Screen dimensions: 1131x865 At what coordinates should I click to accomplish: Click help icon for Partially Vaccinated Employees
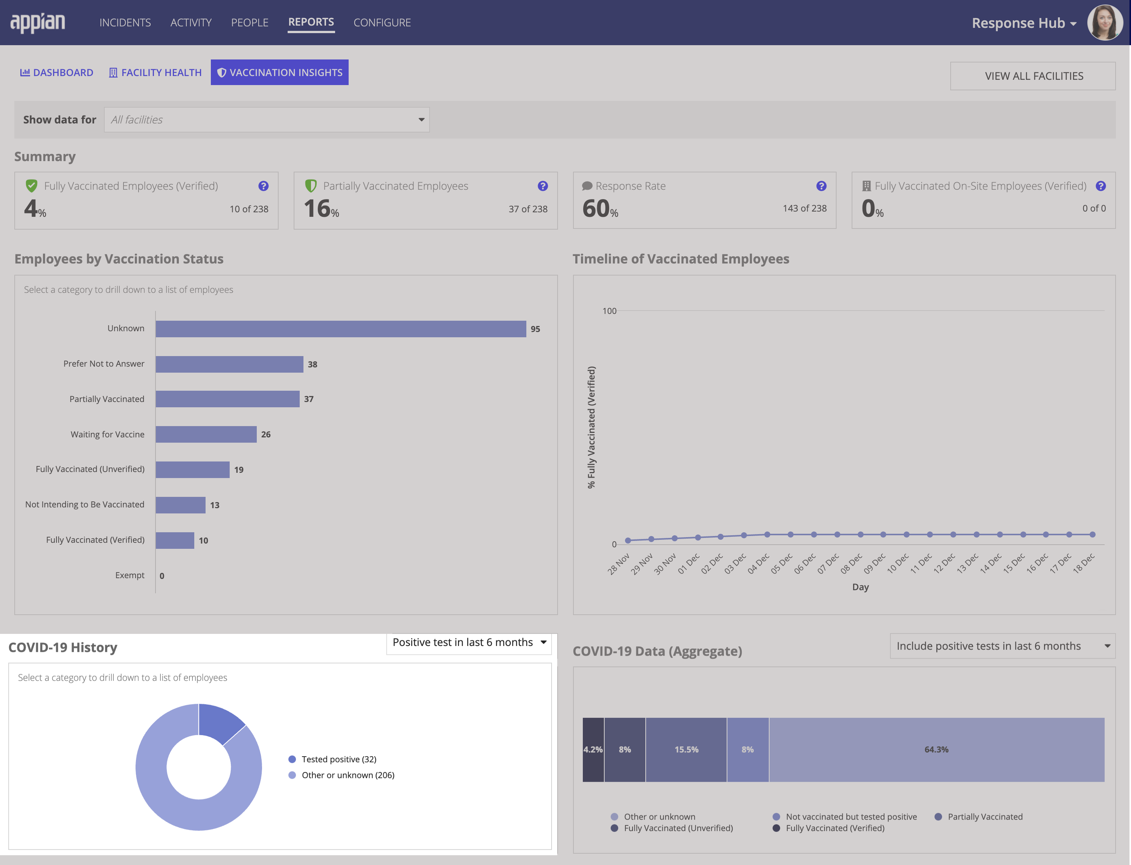[x=543, y=186]
